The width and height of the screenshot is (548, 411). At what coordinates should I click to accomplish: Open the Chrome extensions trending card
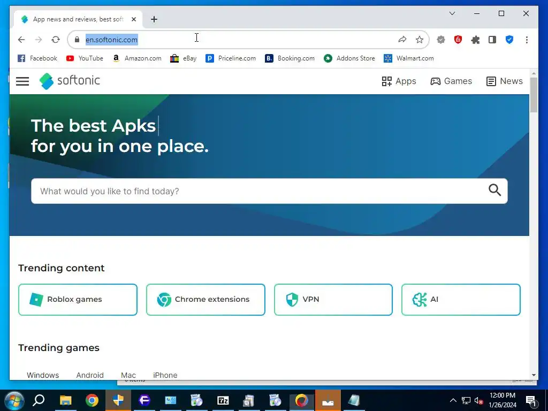click(205, 300)
